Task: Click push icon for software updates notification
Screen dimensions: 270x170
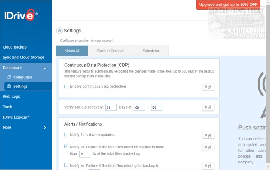Action: click(x=208, y=135)
